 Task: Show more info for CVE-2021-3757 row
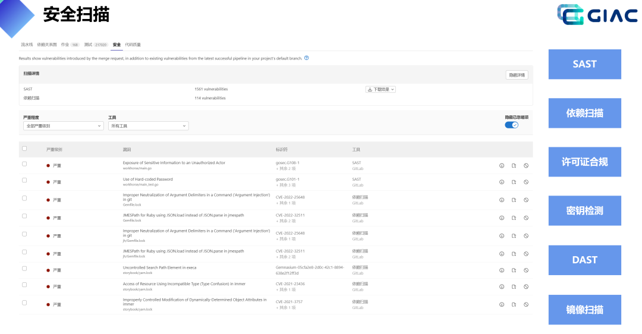tap(502, 304)
